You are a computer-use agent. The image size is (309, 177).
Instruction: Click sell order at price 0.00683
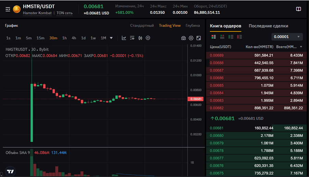click(256, 100)
